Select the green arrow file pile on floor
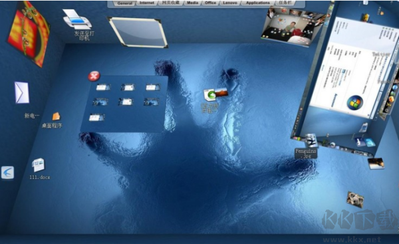Viewport: 399px width, 244px height. pyautogui.click(x=215, y=94)
